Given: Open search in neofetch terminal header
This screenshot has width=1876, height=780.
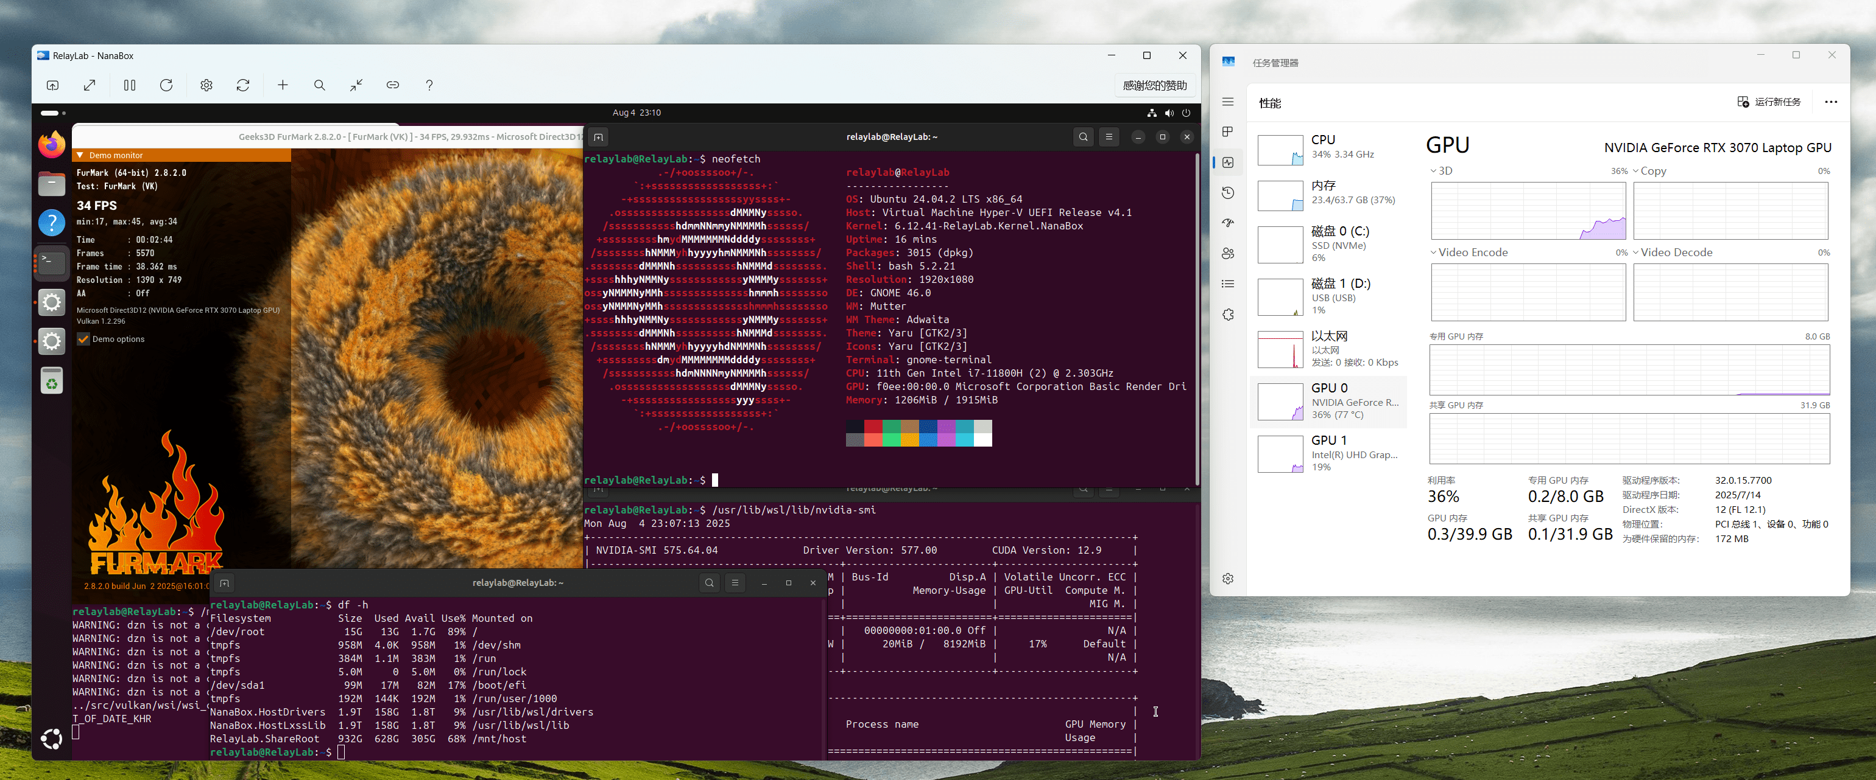Looking at the screenshot, I should (1083, 137).
